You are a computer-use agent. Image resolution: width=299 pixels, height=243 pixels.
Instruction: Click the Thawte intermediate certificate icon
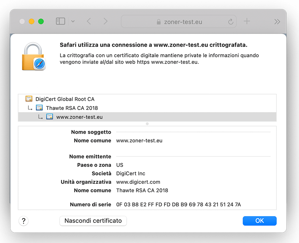(x=39, y=108)
